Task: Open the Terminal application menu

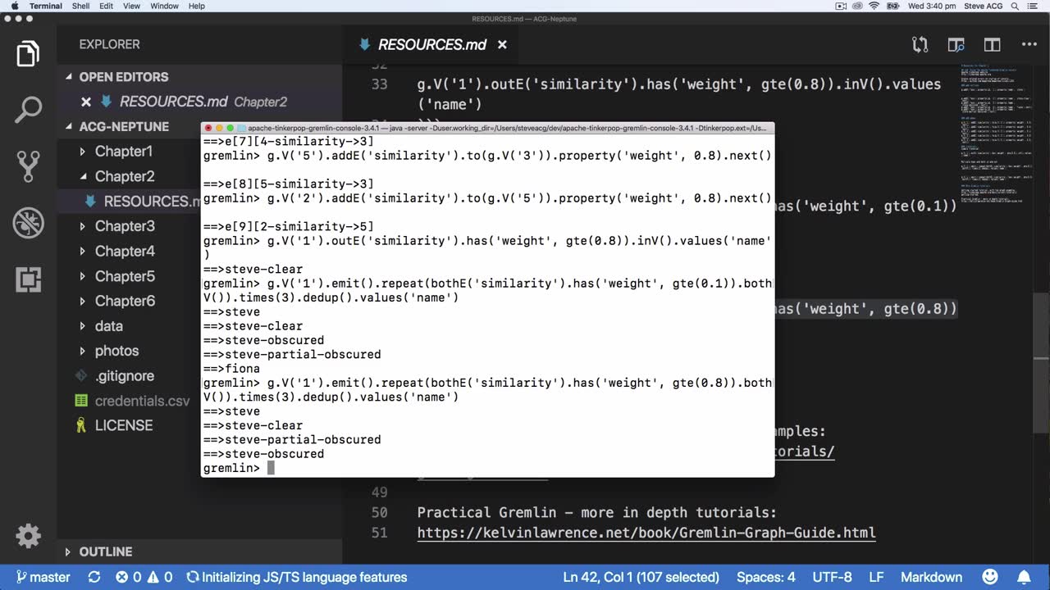Action: tap(45, 6)
